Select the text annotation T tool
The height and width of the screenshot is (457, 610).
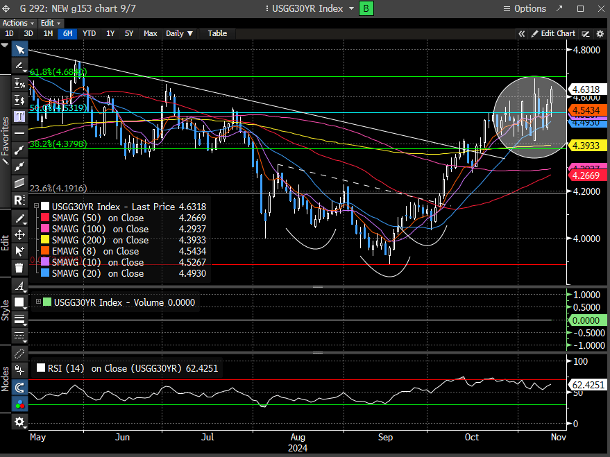point(19,116)
